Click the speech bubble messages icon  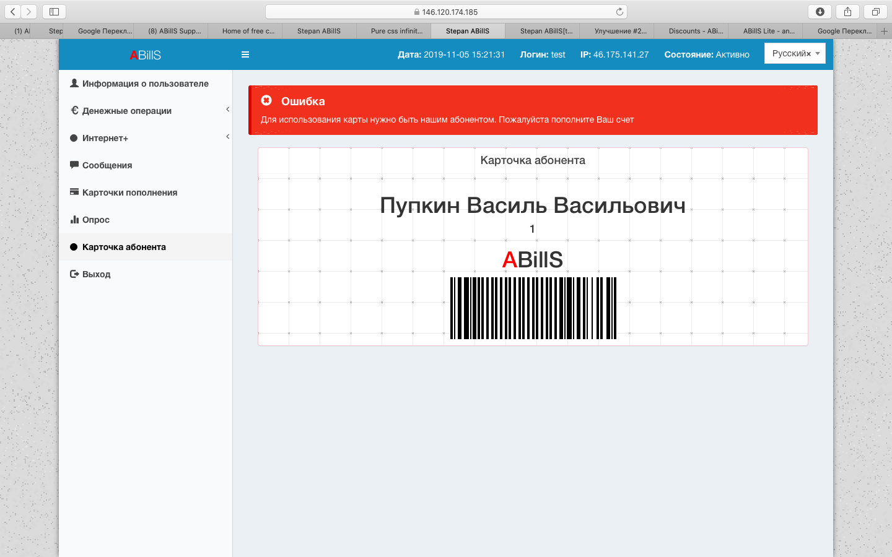[74, 165]
